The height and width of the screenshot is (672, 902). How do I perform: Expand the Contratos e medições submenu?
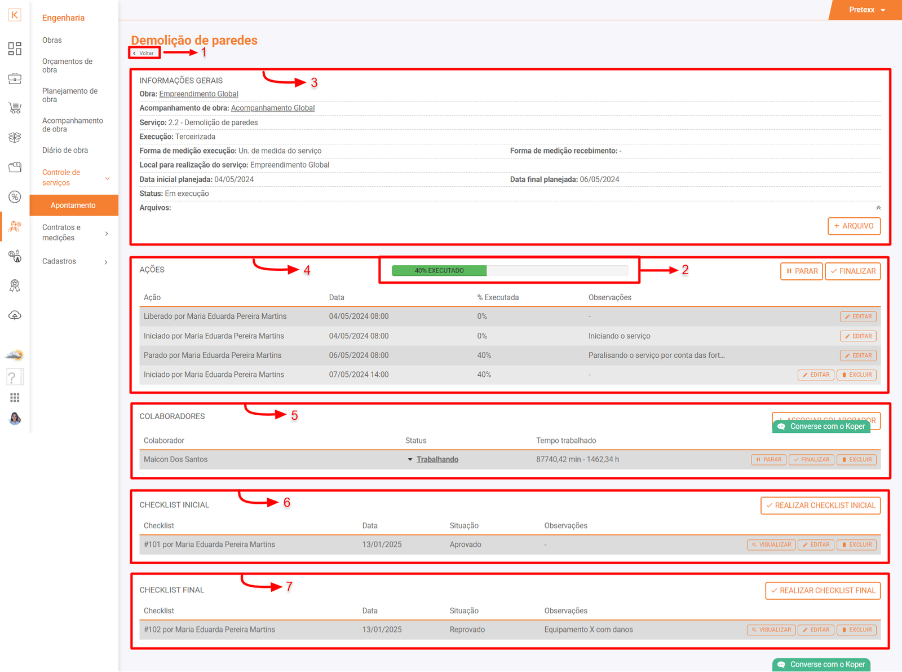[74, 232]
